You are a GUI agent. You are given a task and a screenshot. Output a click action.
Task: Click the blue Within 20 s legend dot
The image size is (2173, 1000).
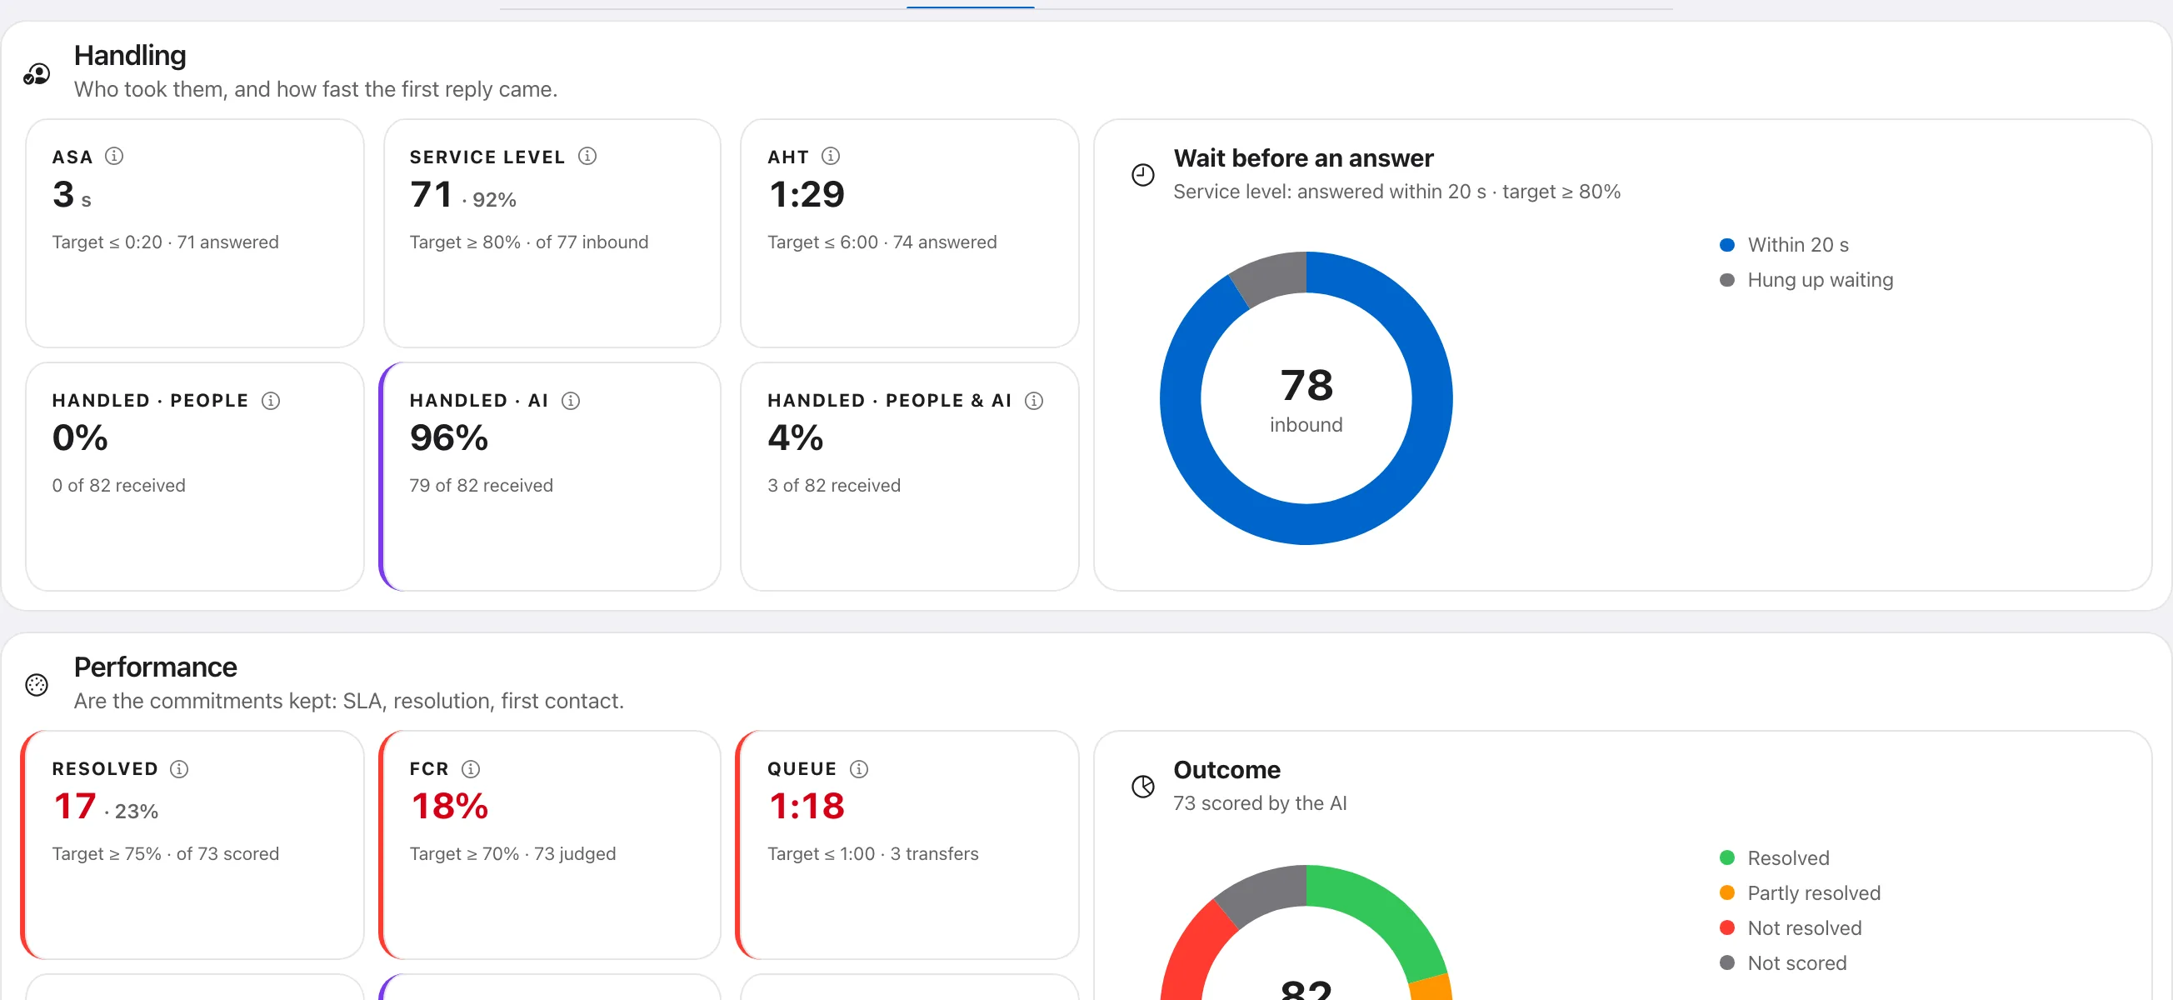pyautogui.click(x=1726, y=245)
